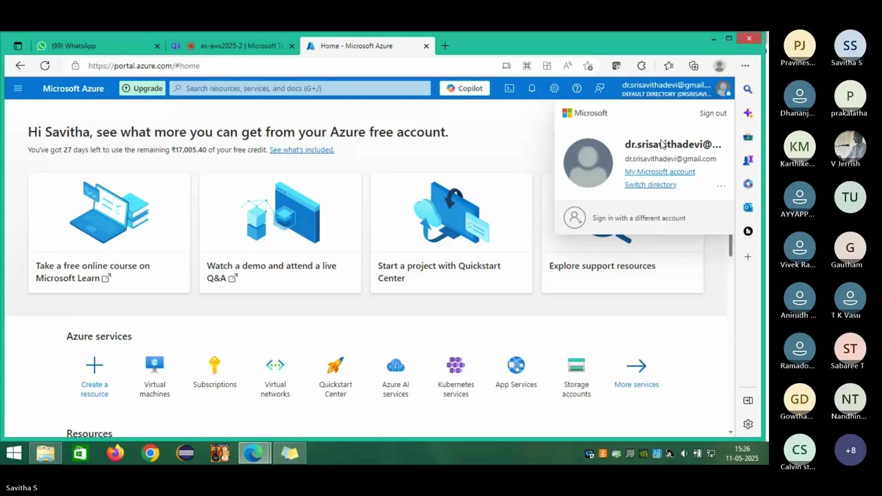Open browser Extensions puzzle icon
Screen dimensions: 882x496
pyautogui.click(x=642, y=65)
